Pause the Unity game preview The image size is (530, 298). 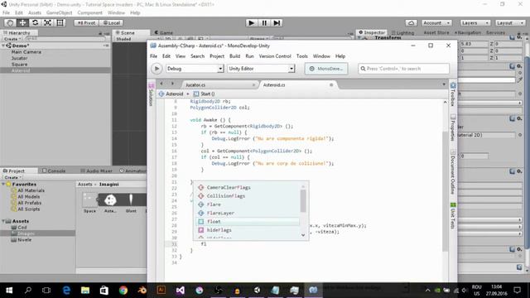[x=264, y=22]
